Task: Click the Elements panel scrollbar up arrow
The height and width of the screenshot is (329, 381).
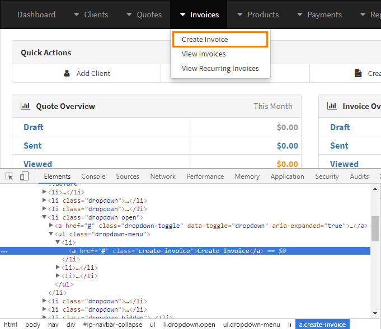Action: tap(375, 189)
